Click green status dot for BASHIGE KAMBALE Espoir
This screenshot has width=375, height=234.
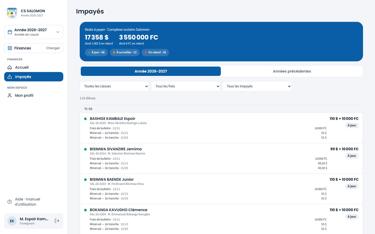pos(85,119)
